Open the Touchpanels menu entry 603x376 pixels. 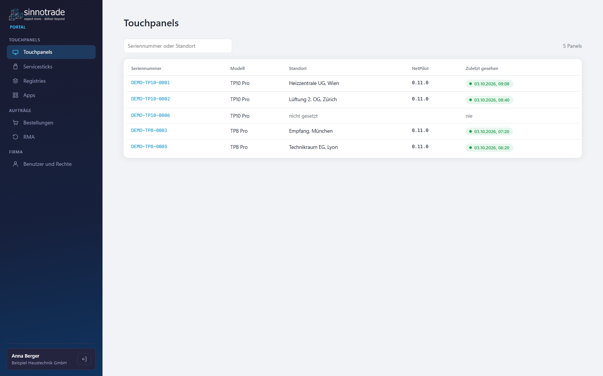(51, 52)
